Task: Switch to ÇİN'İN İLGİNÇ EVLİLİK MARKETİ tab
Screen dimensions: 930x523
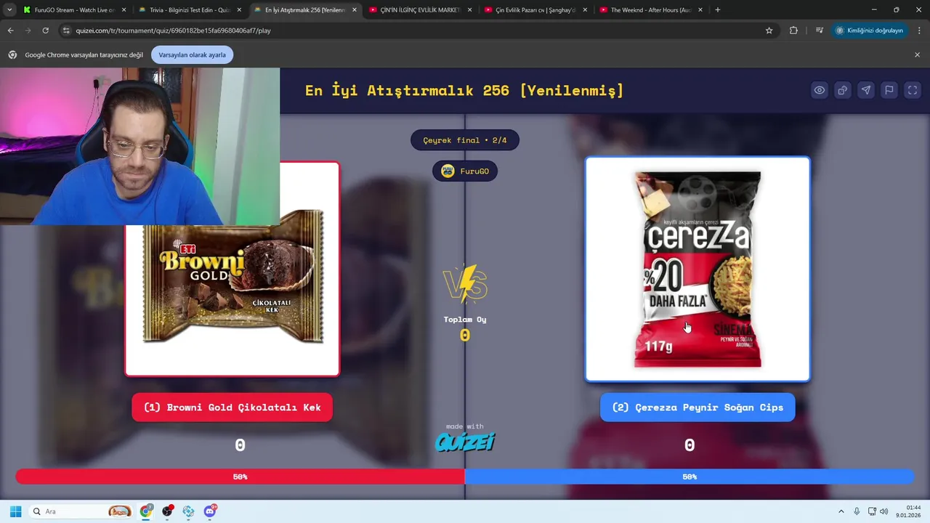Action: tap(421, 10)
